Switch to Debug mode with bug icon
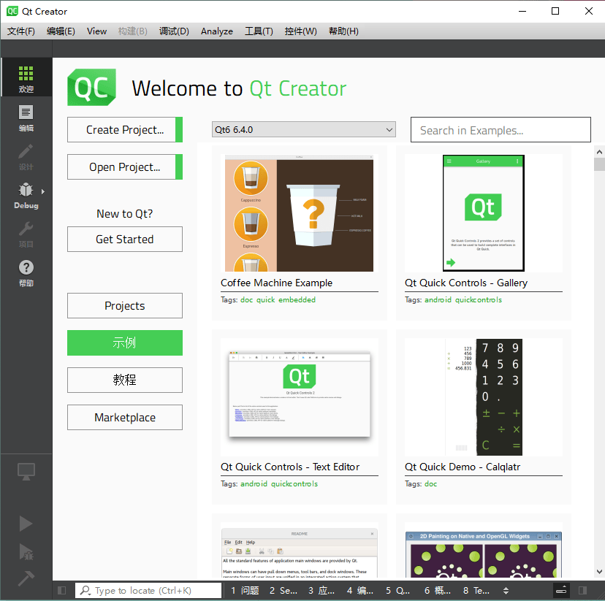This screenshot has width=605, height=601. pyautogui.click(x=26, y=196)
